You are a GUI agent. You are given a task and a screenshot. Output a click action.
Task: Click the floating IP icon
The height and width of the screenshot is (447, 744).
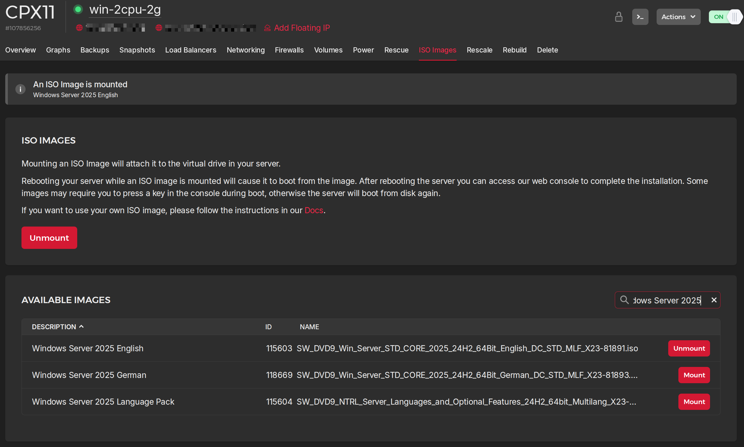coord(267,28)
